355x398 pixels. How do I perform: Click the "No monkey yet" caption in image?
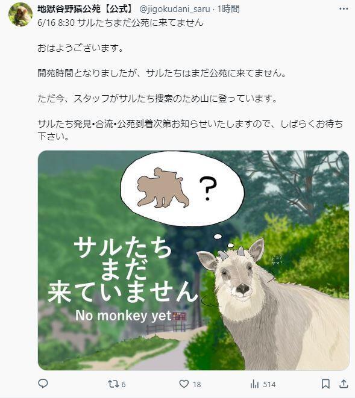[123, 316]
